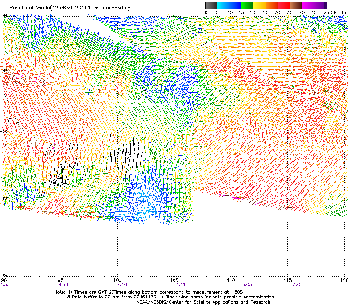Click the legend tick label '25'
This screenshot has width=348, height=305.
[266, 13]
